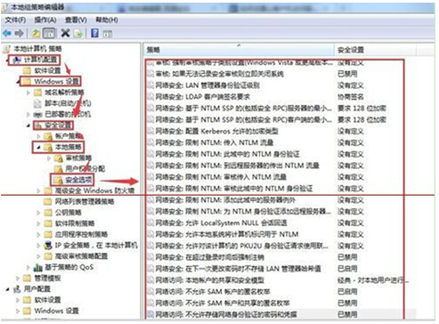Click the Delete X toolbar icon
The width and height of the screenshot is (439, 324).
(x=65, y=33)
